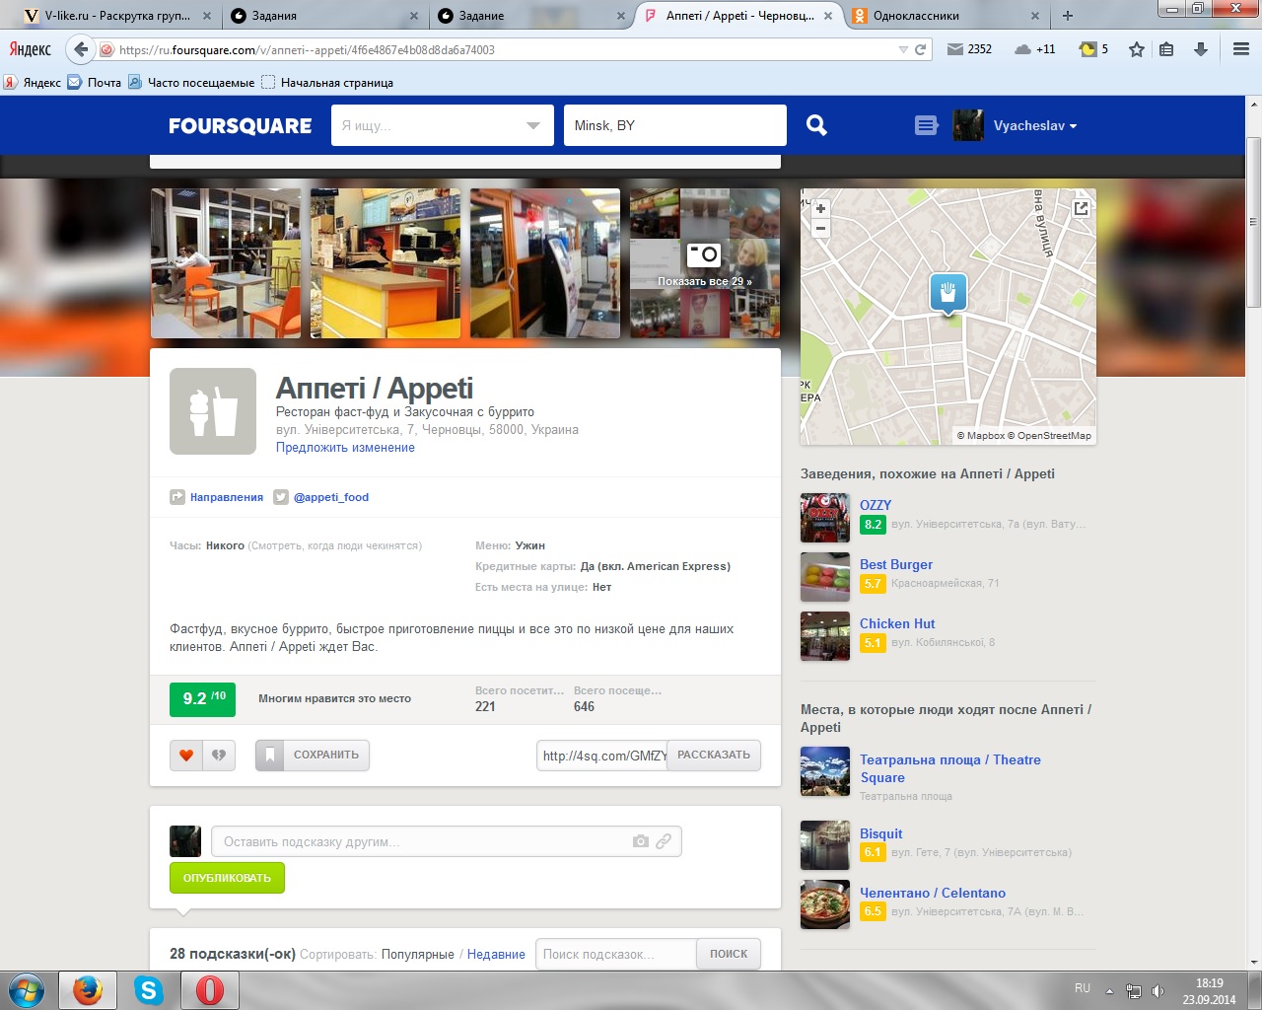
Task: Open the Bisquit venue link
Action: coord(881,833)
